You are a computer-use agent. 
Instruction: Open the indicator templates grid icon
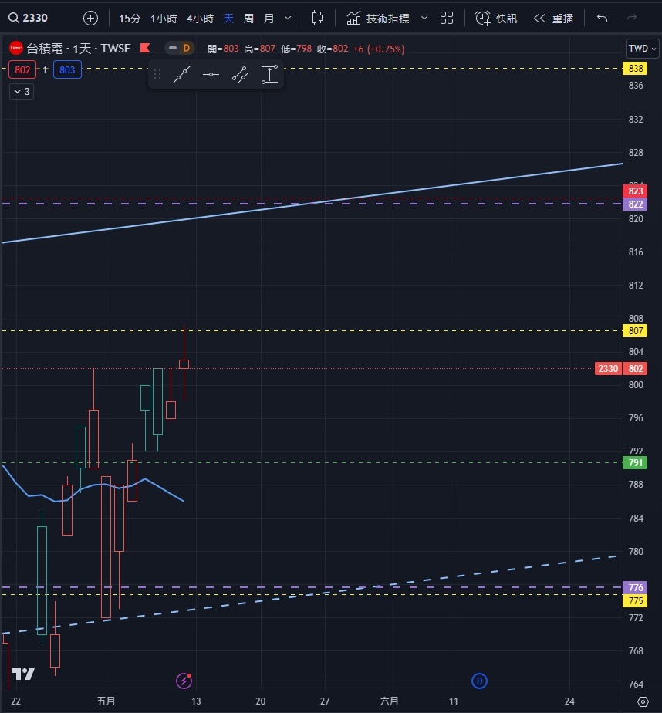(447, 19)
